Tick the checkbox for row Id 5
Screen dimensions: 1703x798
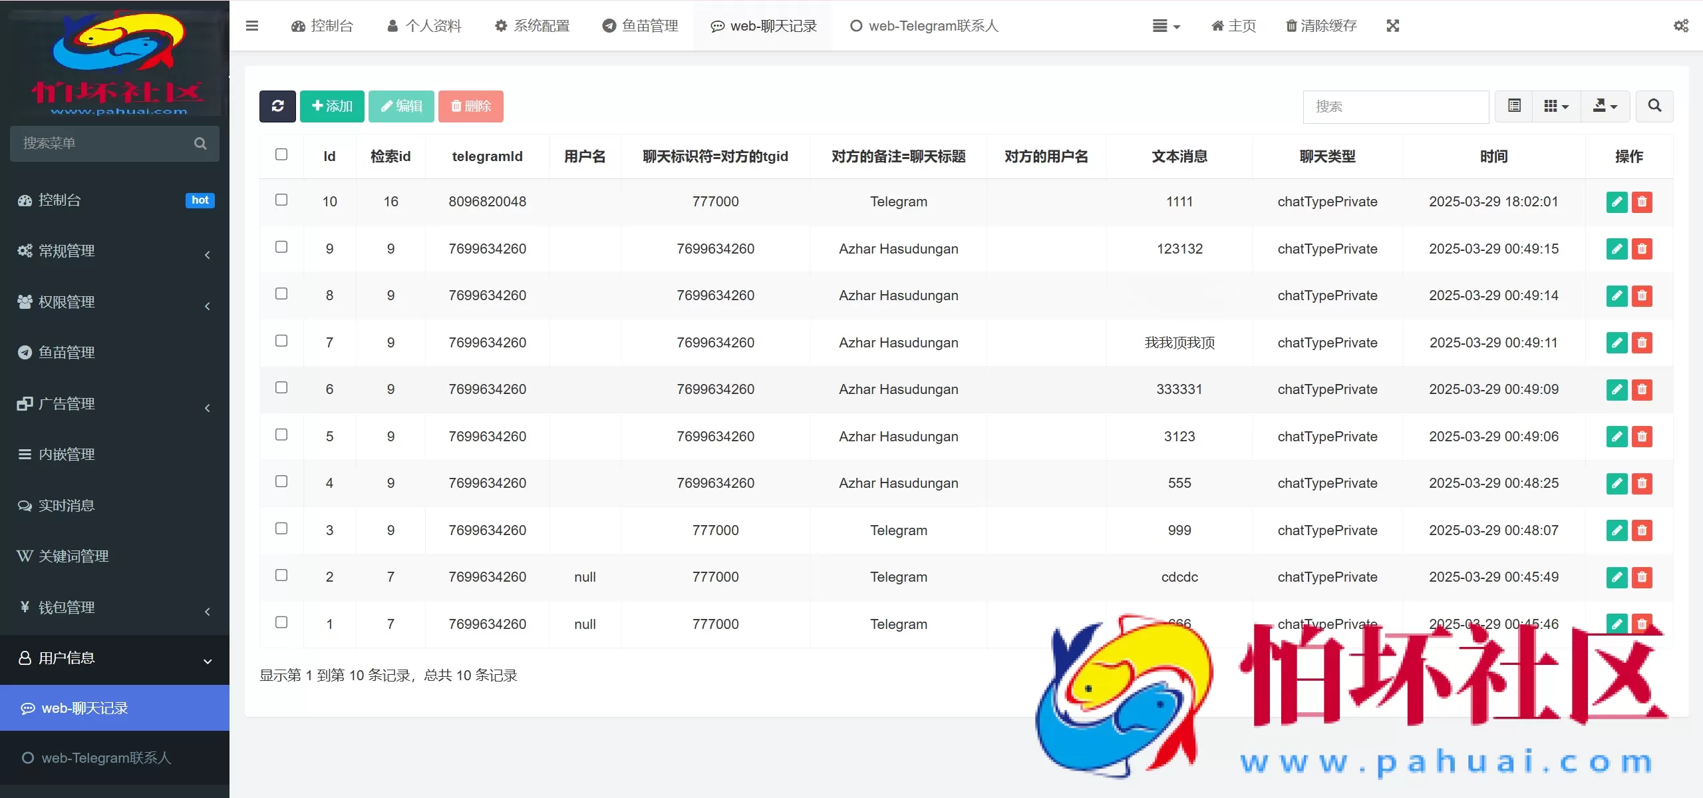click(282, 435)
